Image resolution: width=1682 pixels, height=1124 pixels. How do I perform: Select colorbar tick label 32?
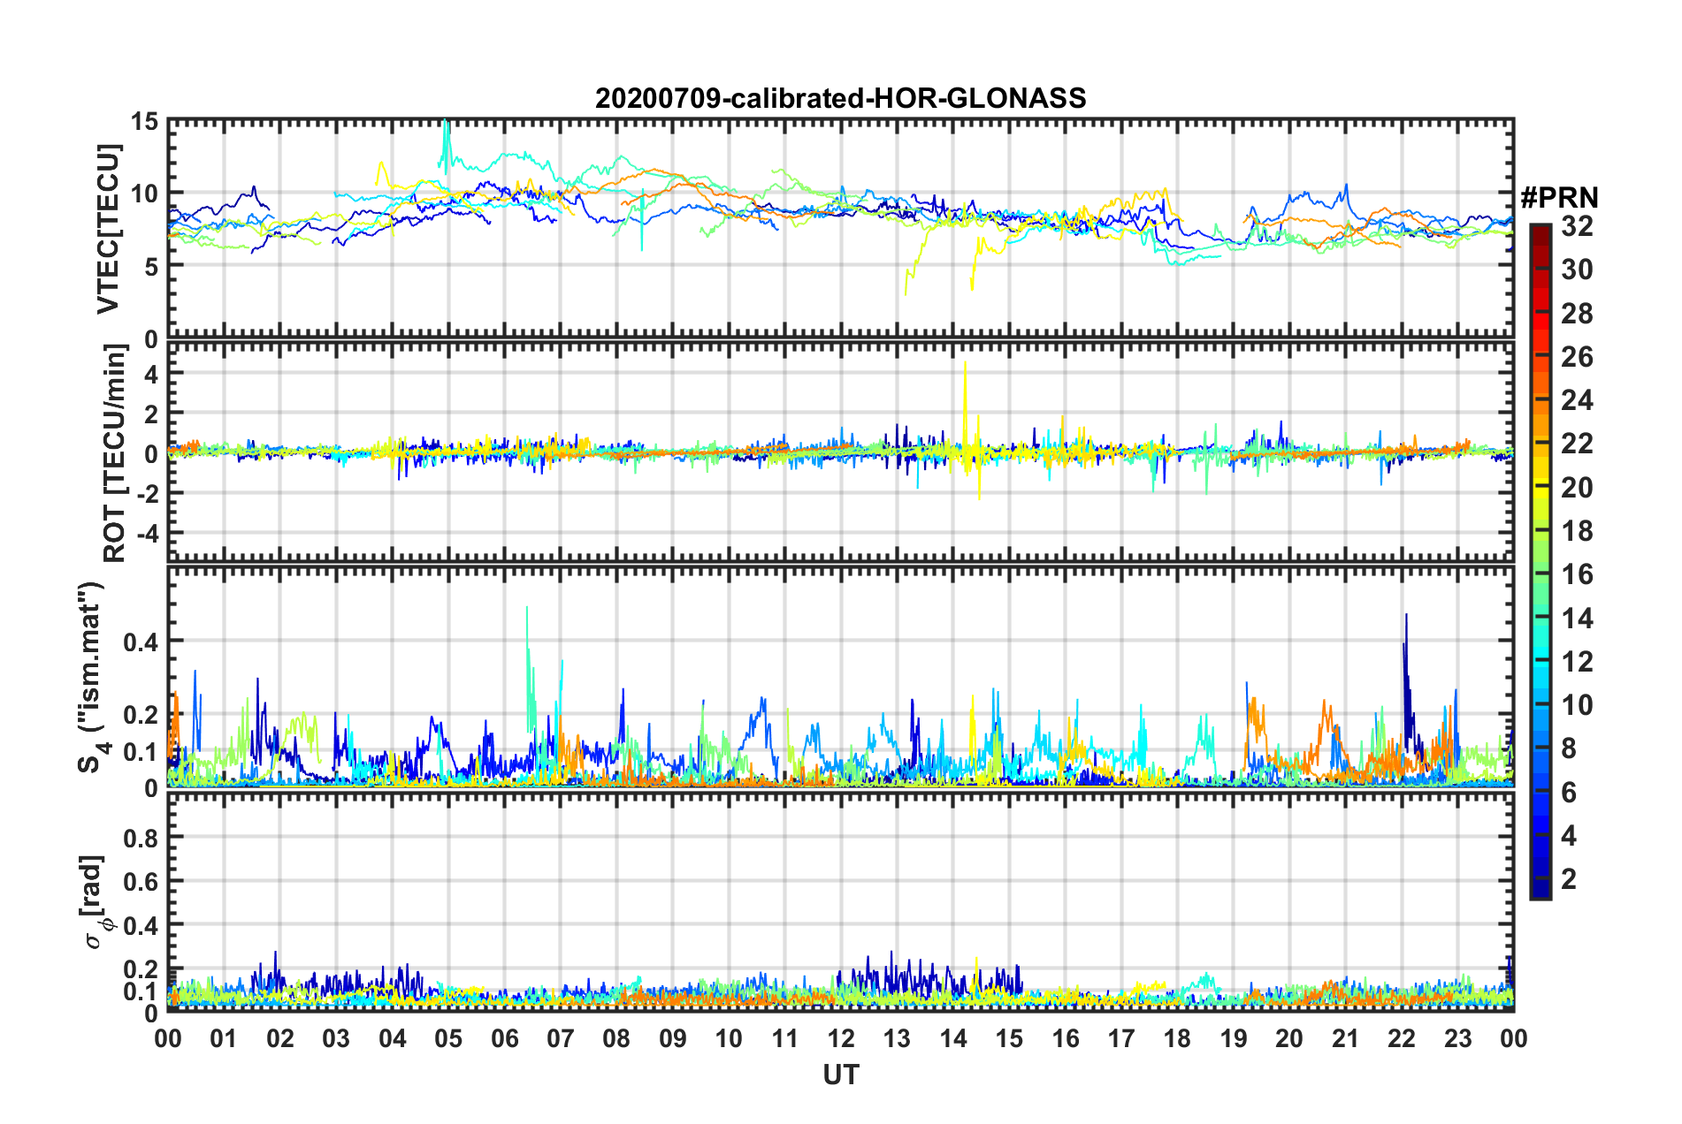1577,227
